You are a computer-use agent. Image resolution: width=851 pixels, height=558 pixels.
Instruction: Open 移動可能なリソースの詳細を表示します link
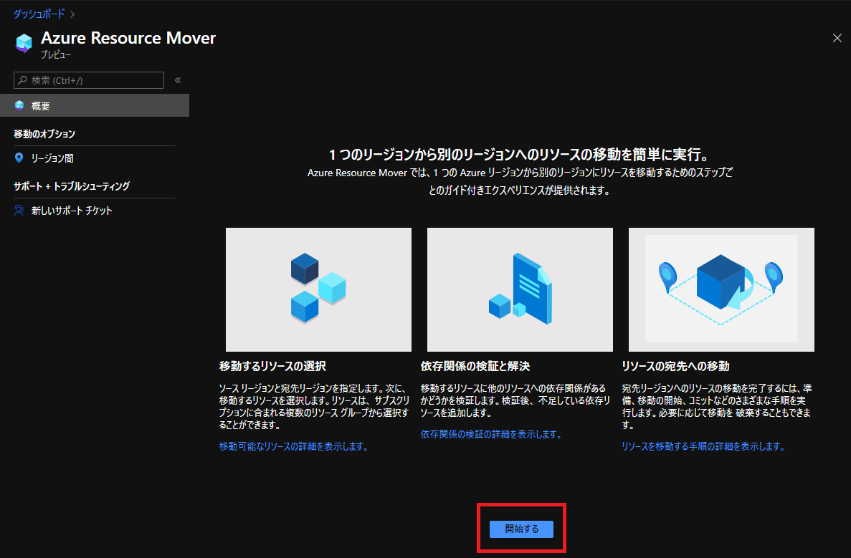[x=294, y=446]
